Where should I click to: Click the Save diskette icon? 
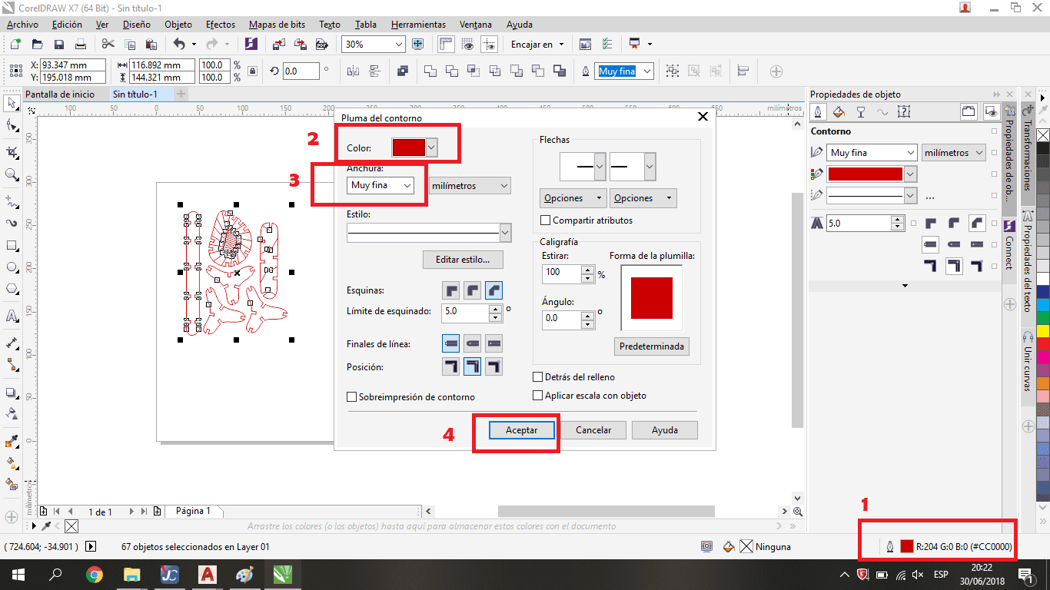coord(58,45)
